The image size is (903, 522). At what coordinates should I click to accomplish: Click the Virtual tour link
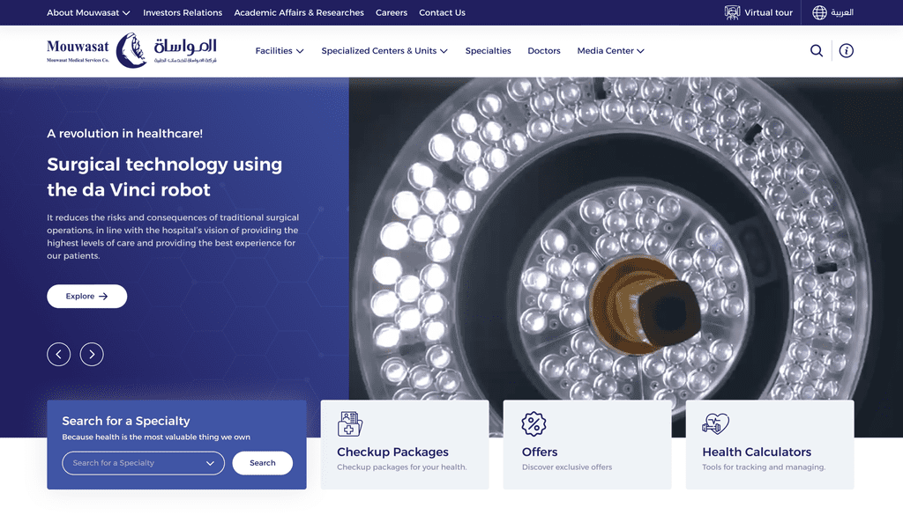point(768,12)
